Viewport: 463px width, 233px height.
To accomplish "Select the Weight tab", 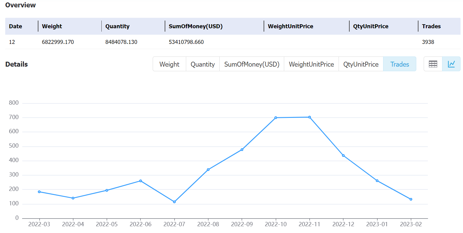I will pyautogui.click(x=169, y=64).
